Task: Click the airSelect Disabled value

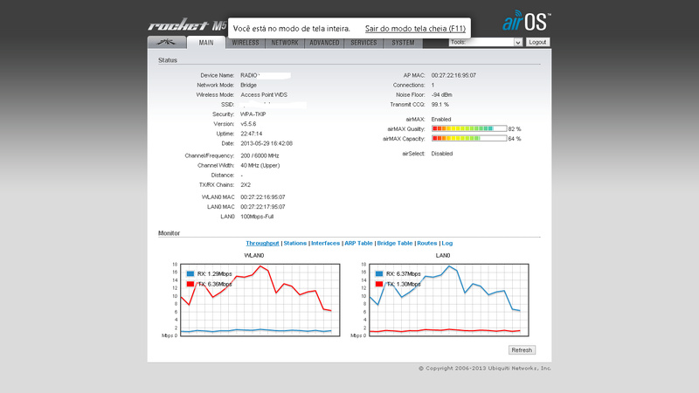Action: click(442, 154)
